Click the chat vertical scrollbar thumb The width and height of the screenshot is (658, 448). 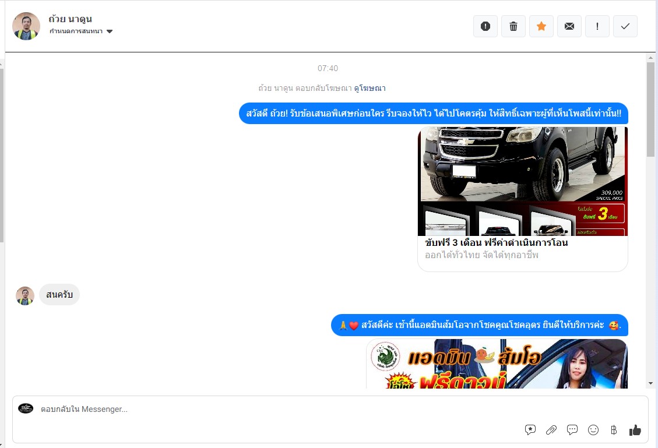pos(650,110)
